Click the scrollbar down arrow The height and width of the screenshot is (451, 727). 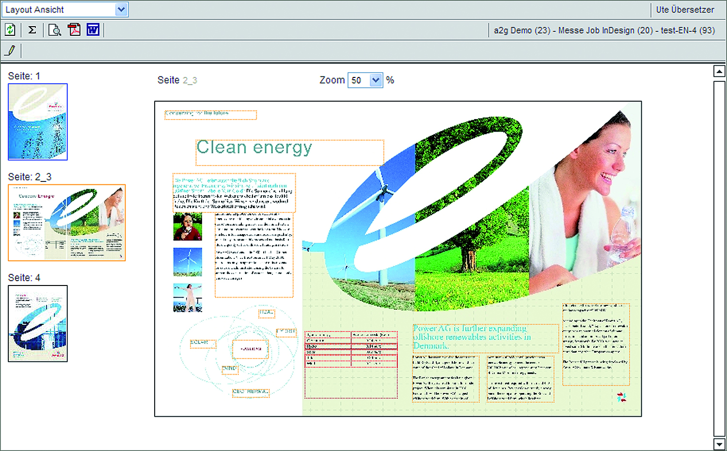(x=719, y=444)
